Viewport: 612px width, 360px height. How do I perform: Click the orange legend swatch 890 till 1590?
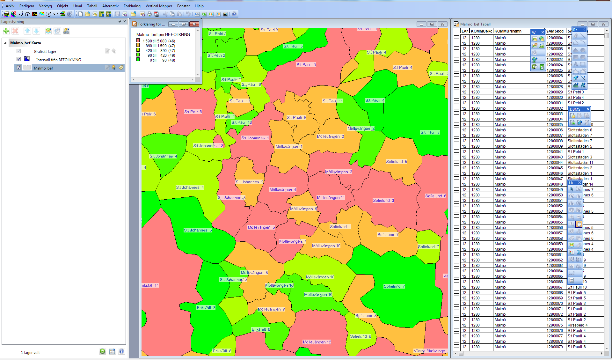[138, 45]
